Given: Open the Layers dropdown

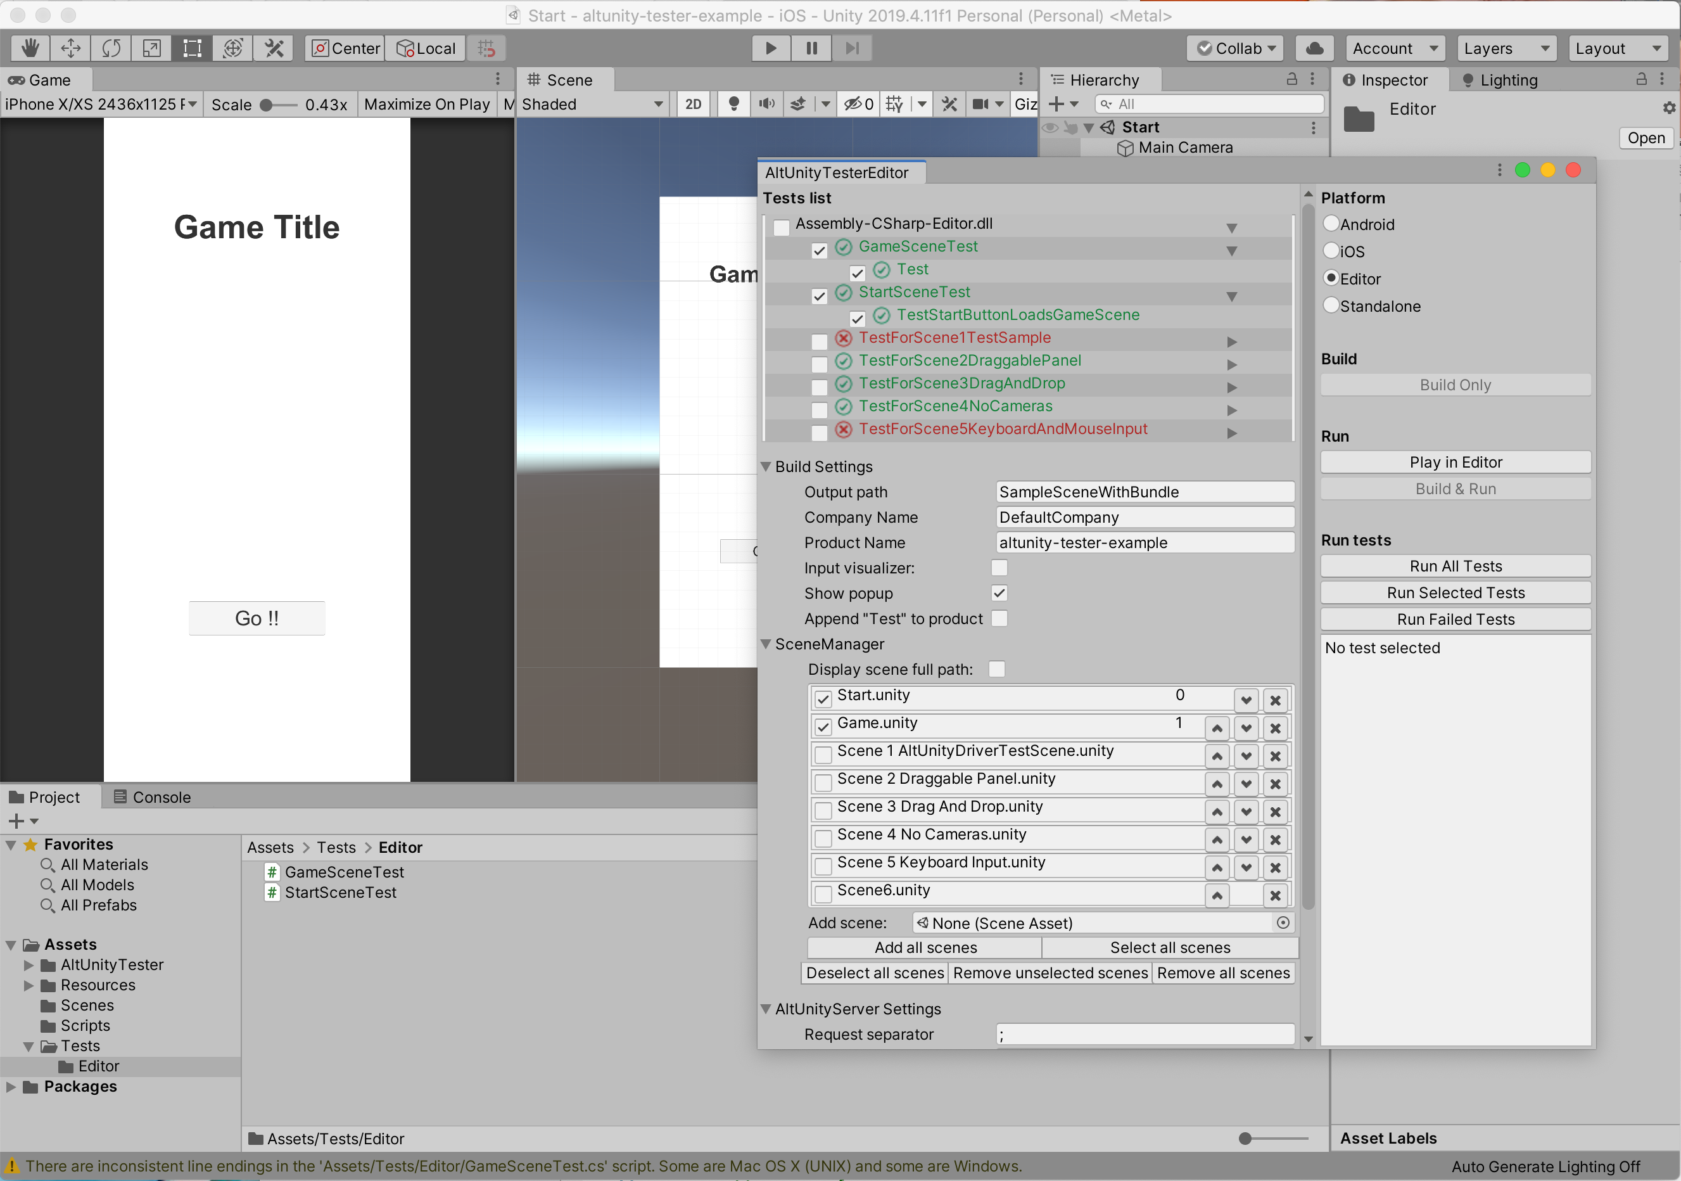Looking at the screenshot, I should (1506, 48).
